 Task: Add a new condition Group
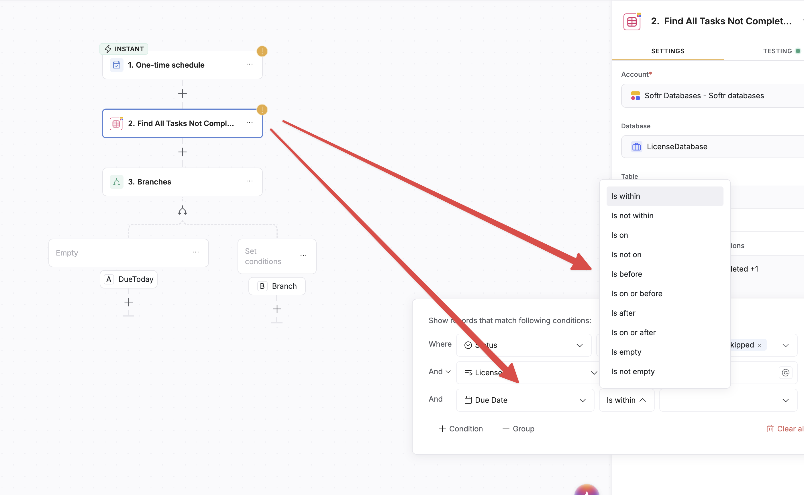519,429
